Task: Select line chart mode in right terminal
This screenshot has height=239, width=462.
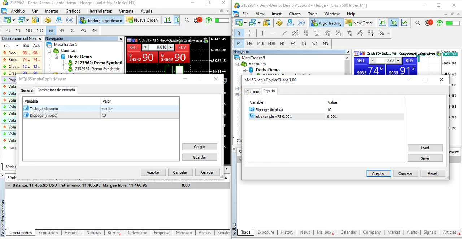Action: tap(405, 23)
